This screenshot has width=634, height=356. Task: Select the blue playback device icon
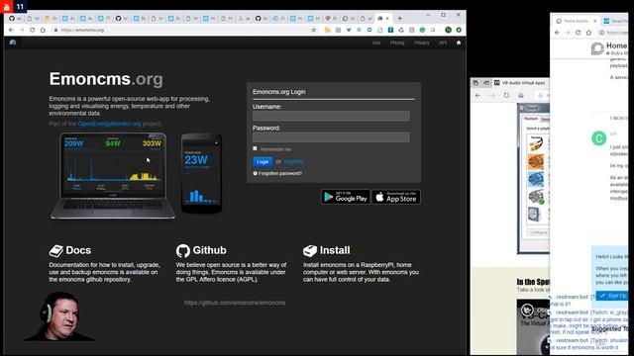pyautogui.click(x=536, y=179)
